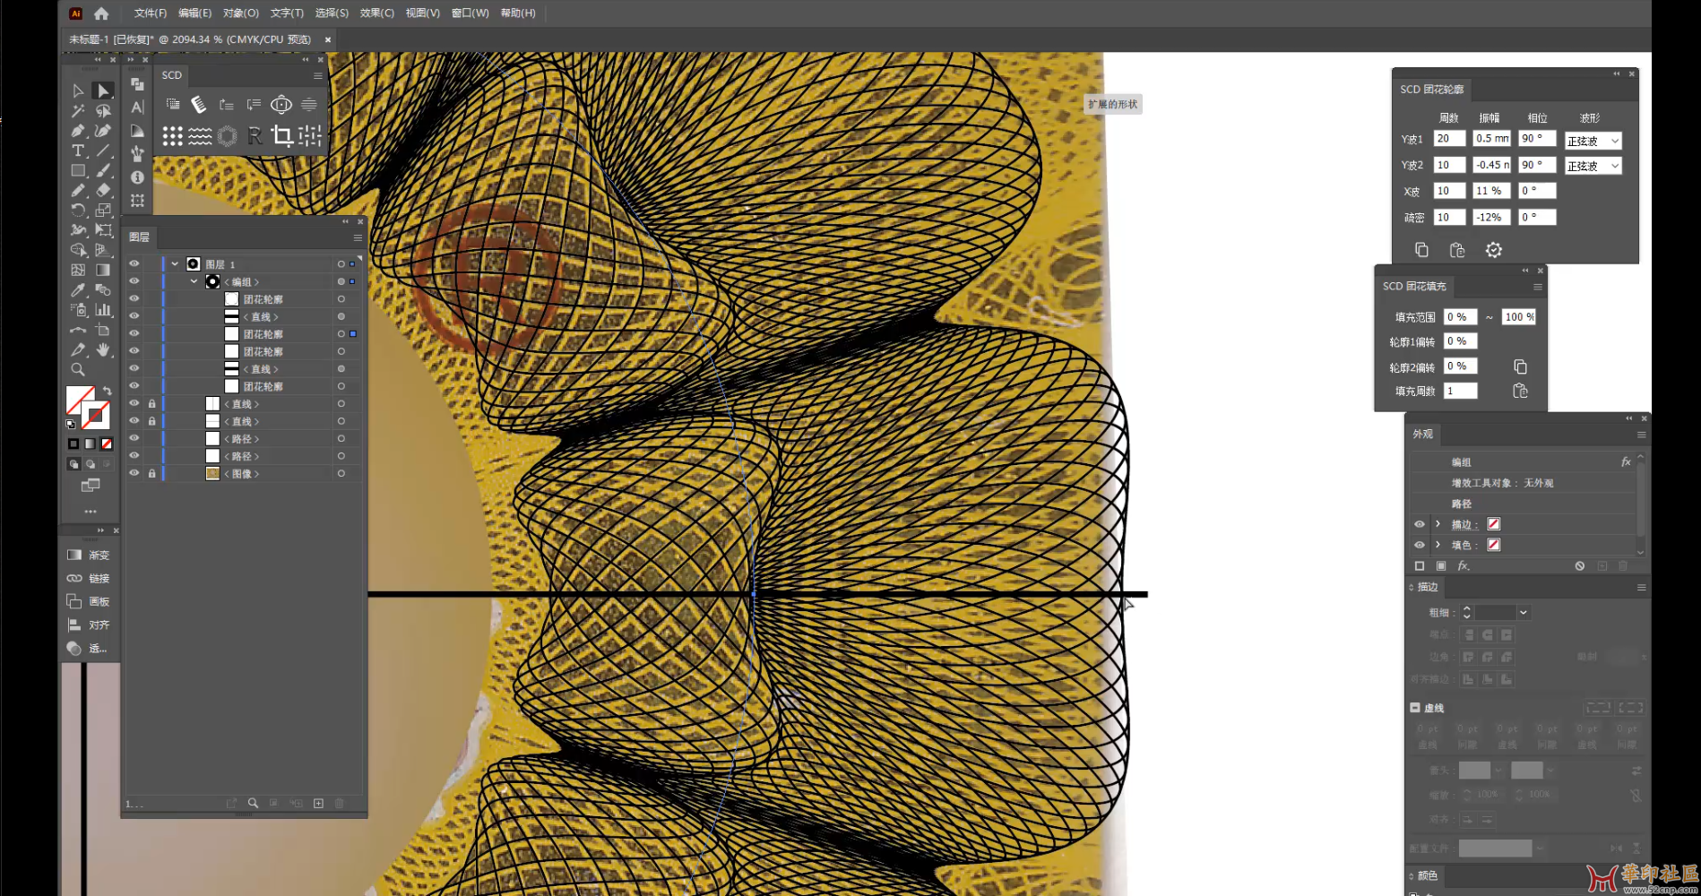Image resolution: width=1701 pixels, height=896 pixels.
Task: Open the 图层 panel options menu
Action: tap(358, 237)
